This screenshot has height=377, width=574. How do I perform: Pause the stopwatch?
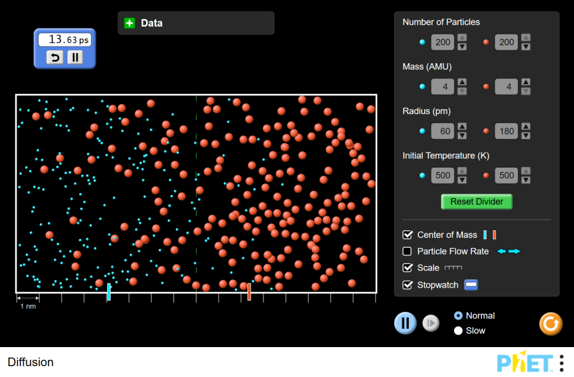[x=75, y=57]
